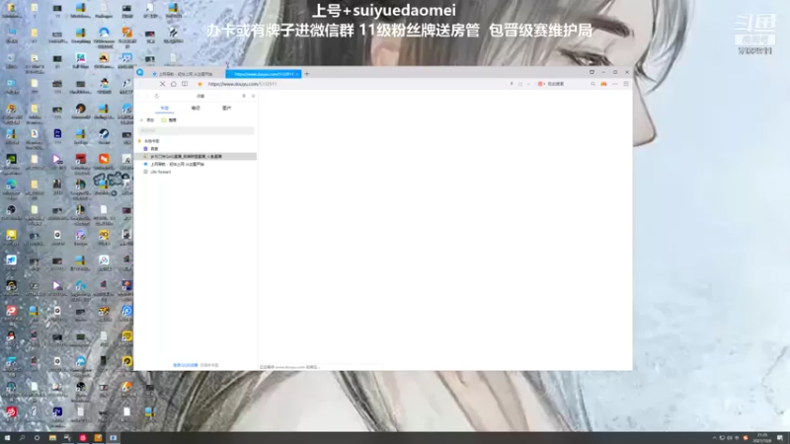Open the hamburger main menu icon
790x444 pixels.
click(x=626, y=84)
